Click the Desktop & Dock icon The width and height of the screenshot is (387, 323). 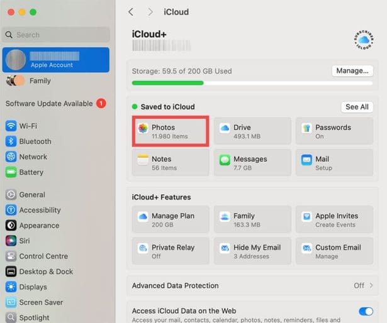[11, 271]
